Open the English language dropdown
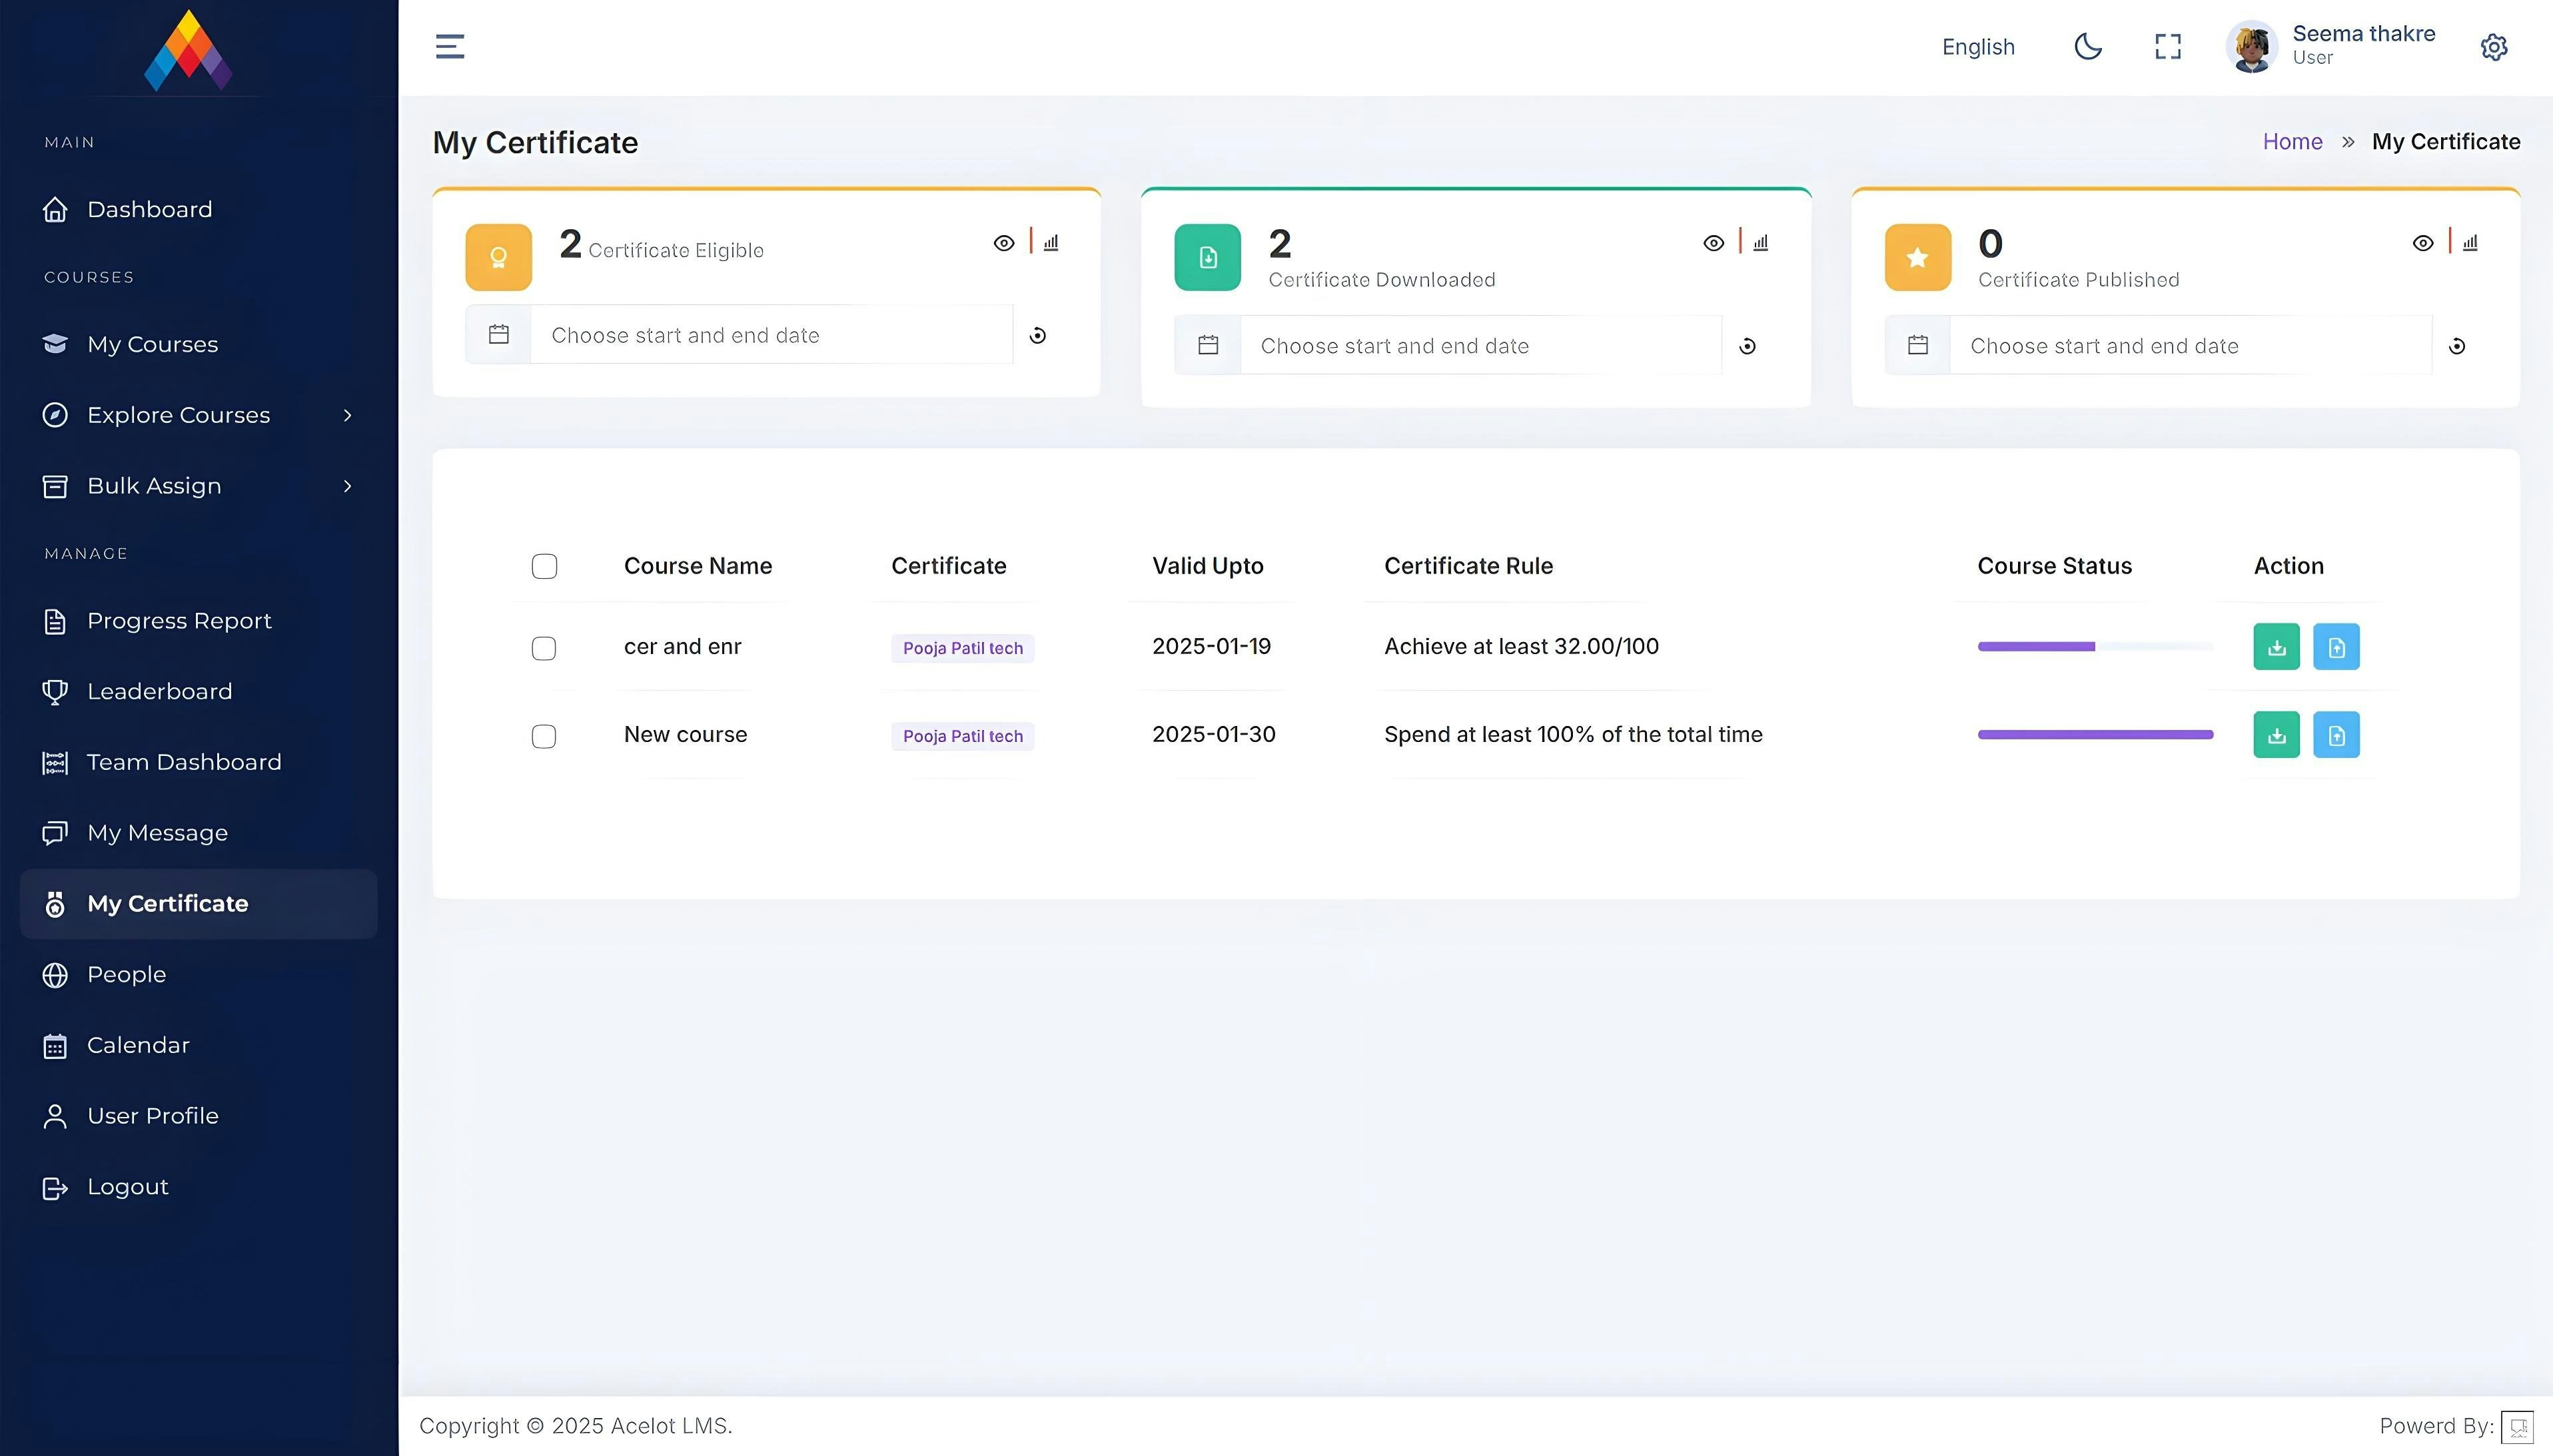2553x1456 pixels. pos(1977,47)
